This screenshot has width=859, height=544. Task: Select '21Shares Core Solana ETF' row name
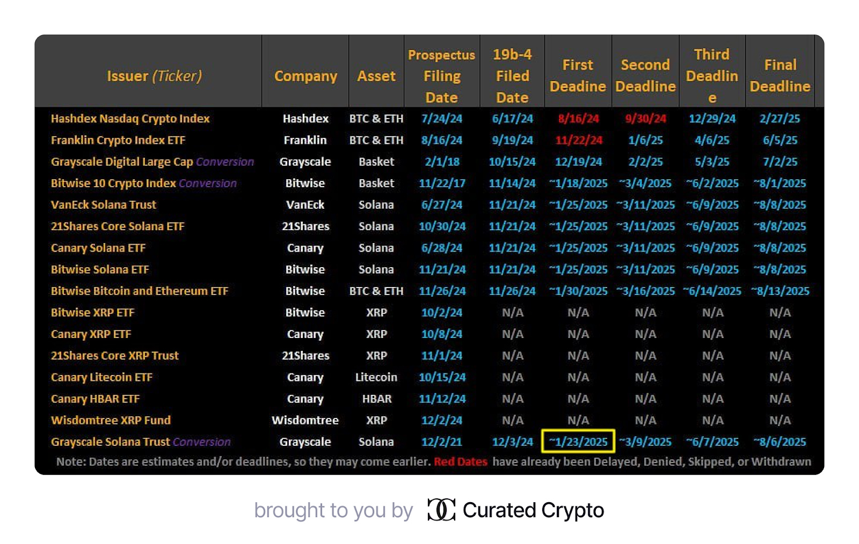pos(117,226)
